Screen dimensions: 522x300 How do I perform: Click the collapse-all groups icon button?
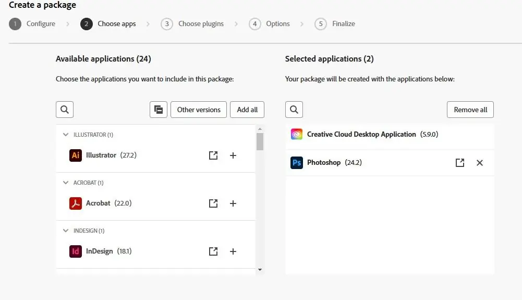pyautogui.click(x=159, y=110)
